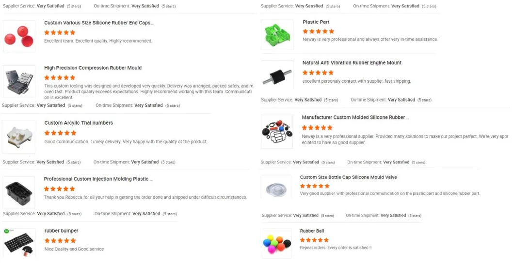The image size is (514, 264).
Task: Open High Precision Compression Rubber Mould link
Action: (93, 68)
